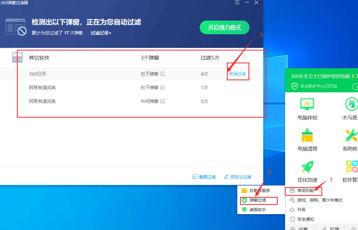358x230 pixels.
Task: Collapse the 其它软件 group with the chevron
Action: 244,58
